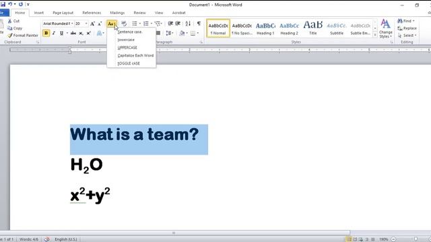Image resolution: width=431 pixels, height=242 pixels.
Task: Click the zoom slider handle
Action: [416, 239]
